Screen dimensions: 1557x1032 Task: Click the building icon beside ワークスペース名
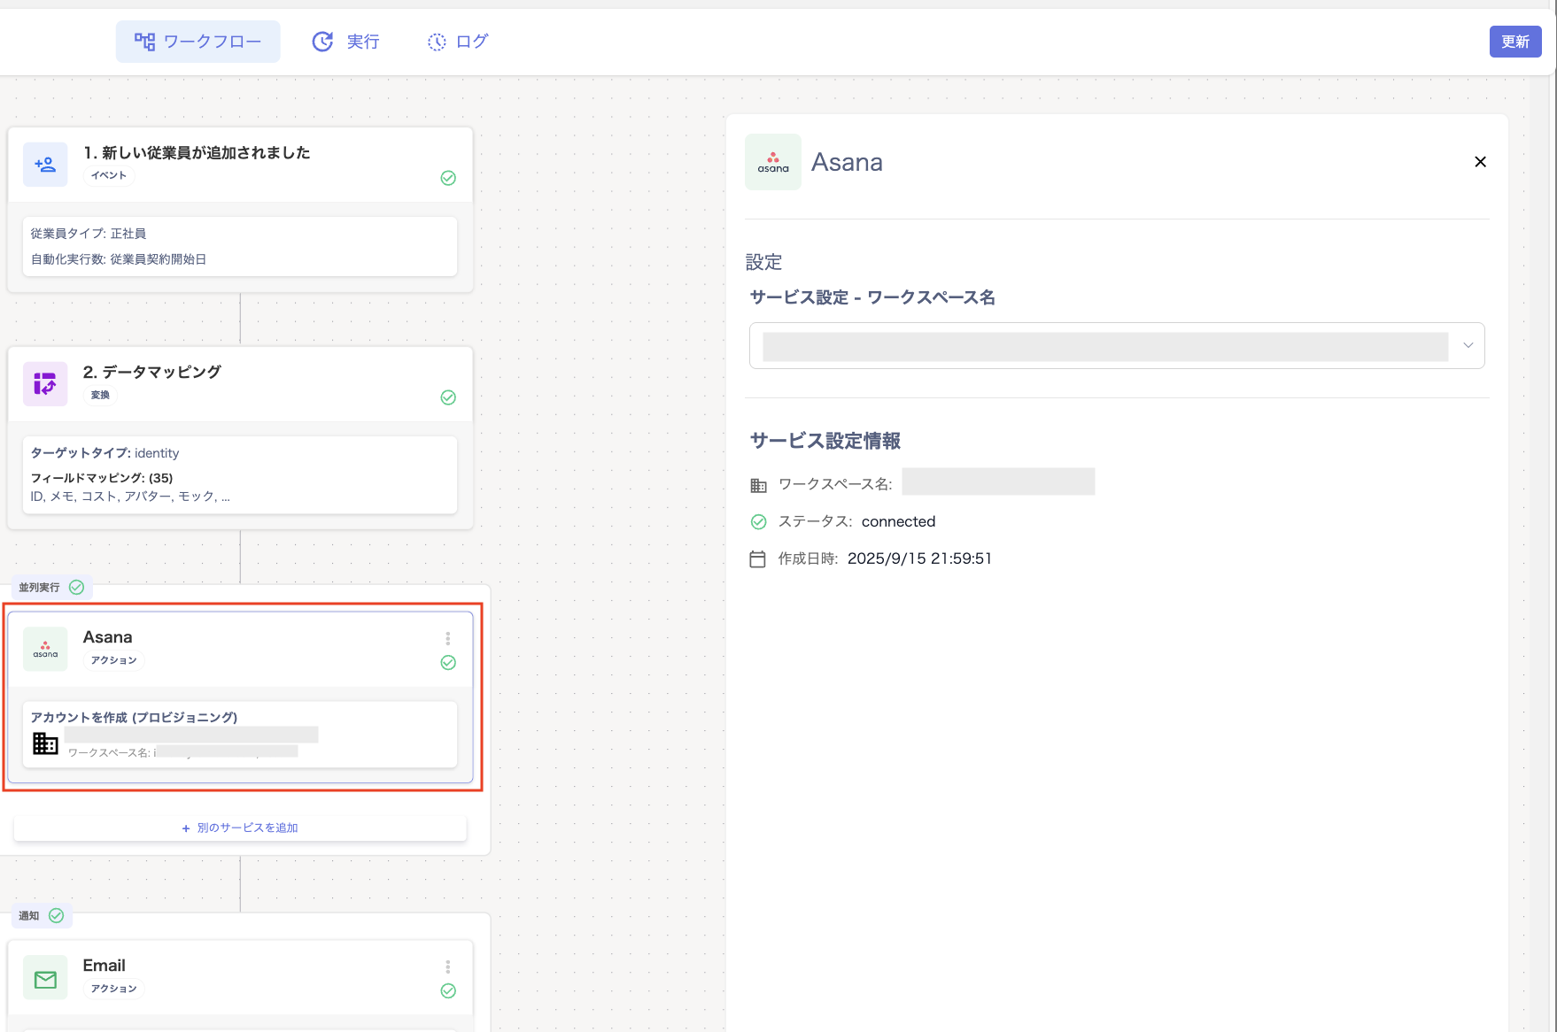click(758, 485)
